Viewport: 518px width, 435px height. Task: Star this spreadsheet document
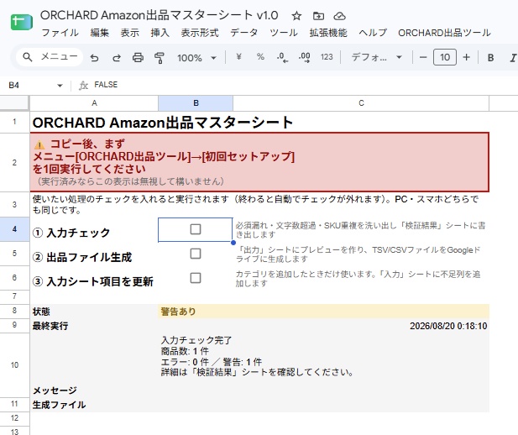pos(296,16)
